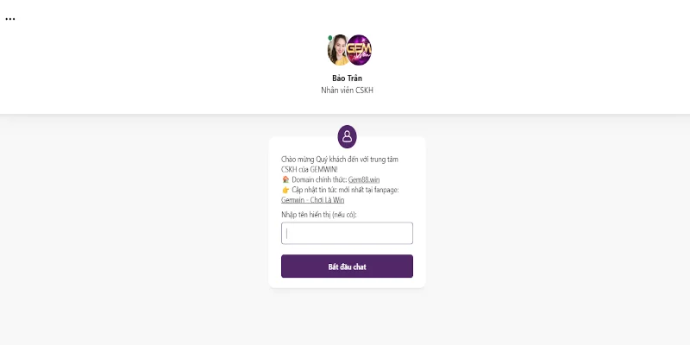Click blank white area beside agent header
The height and width of the screenshot is (345, 690).
[x=528, y=57]
